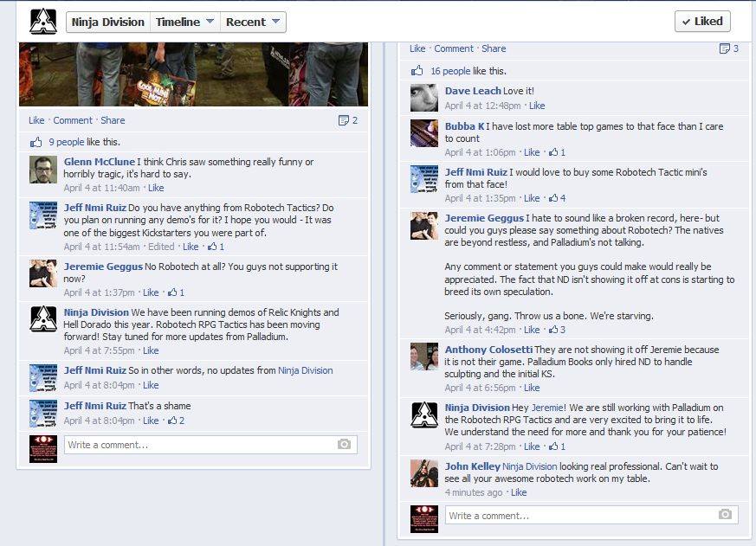
Task: Like Jeremie Geggus's 'broken record' comment
Action: (x=532, y=330)
